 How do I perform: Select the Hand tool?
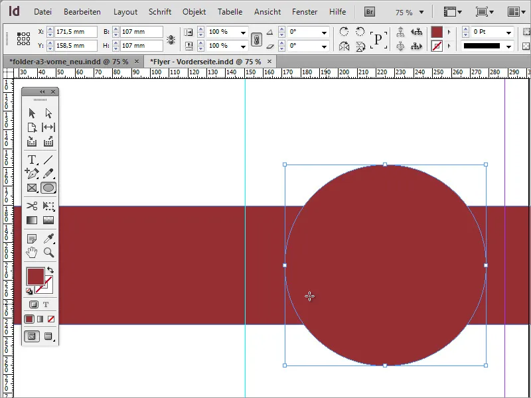pyautogui.click(x=32, y=253)
